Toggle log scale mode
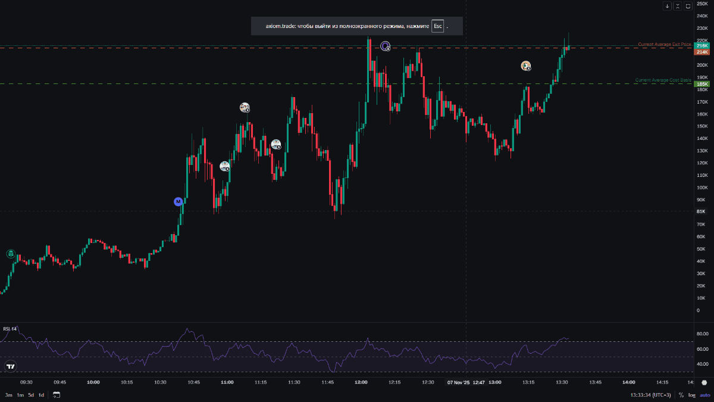This screenshot has width=714, height=402. point(692,395)
